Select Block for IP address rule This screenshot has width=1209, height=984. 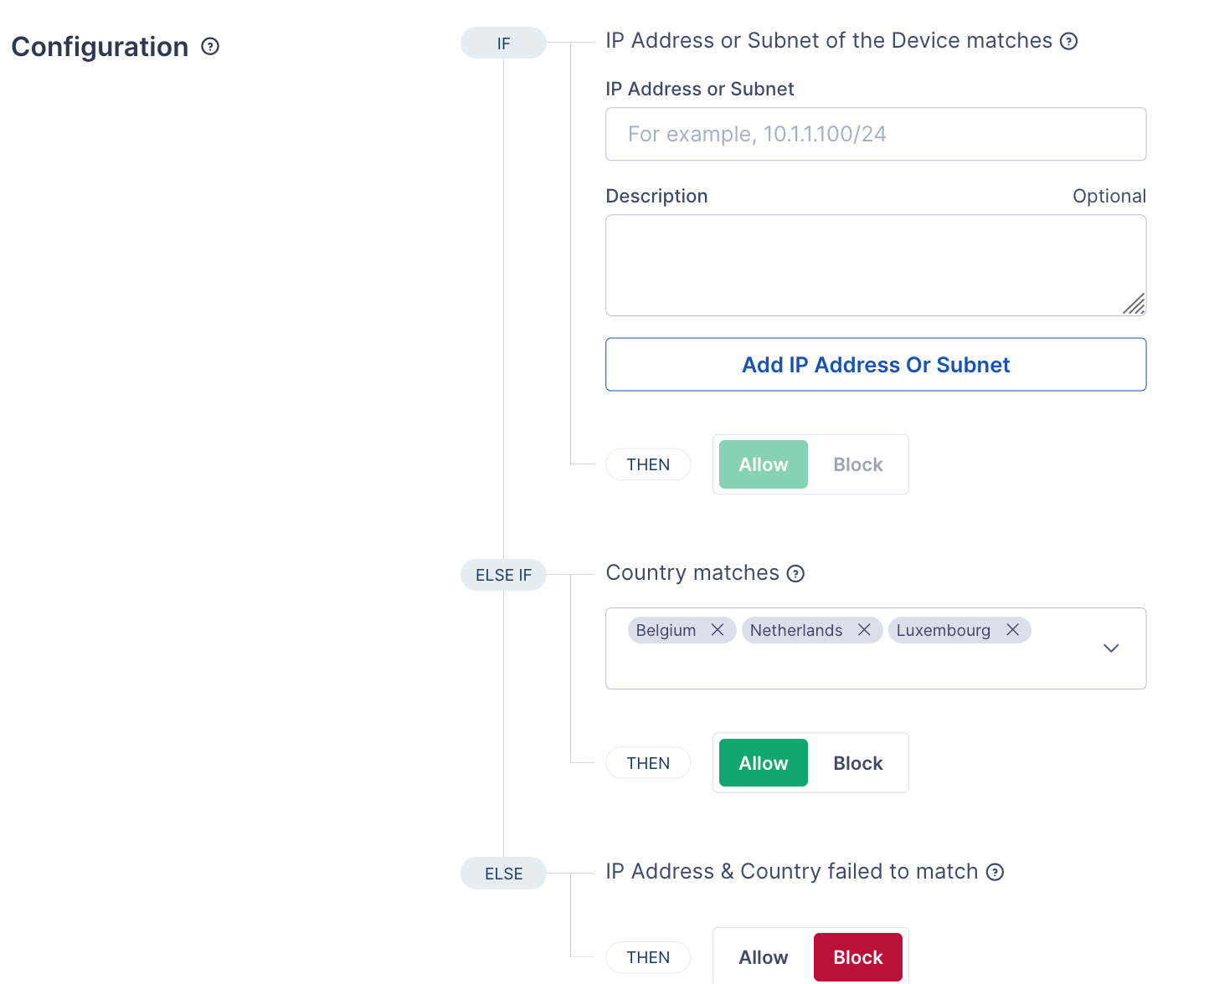point(857,464)
